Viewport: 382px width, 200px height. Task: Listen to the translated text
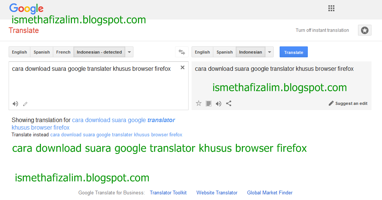219,103
